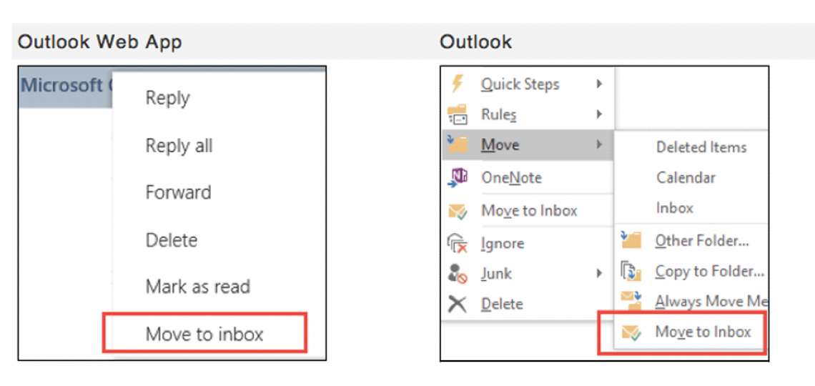Click the OneNote icon

(458, 178)
